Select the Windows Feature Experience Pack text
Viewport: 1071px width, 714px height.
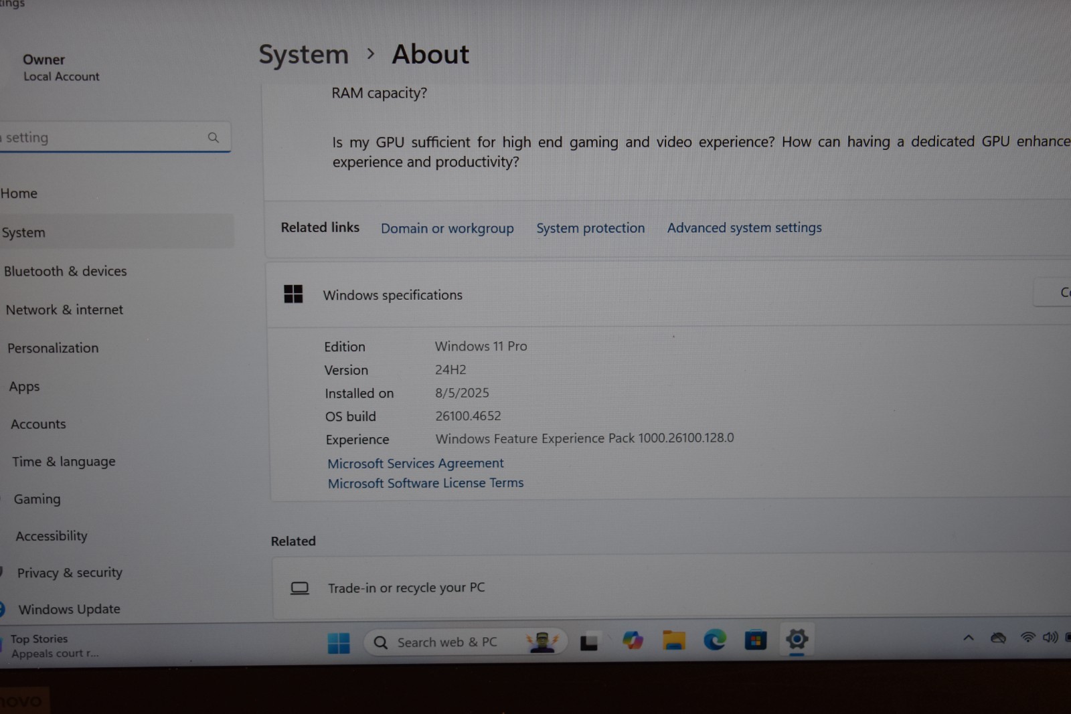584,438
